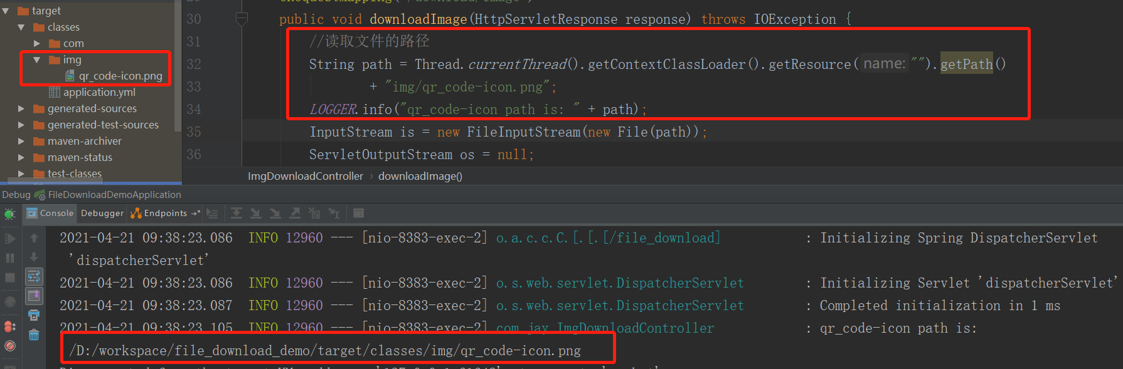The height and width of the screenshot is (369, 1123).
Task: Show execution point in debugger toolbar
Action: coord(212,214)
